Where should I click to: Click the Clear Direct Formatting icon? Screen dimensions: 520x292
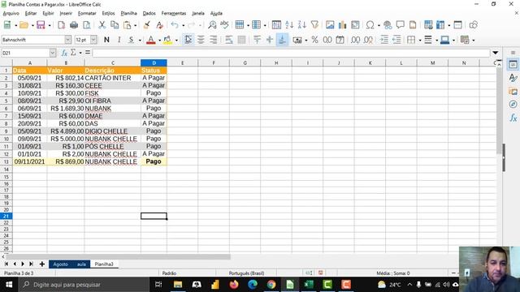coord(159,25)
